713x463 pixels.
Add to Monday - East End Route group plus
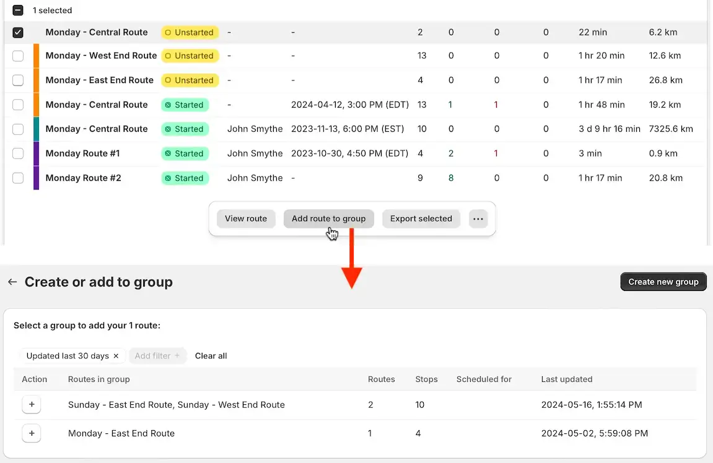(x=32, y=433)
